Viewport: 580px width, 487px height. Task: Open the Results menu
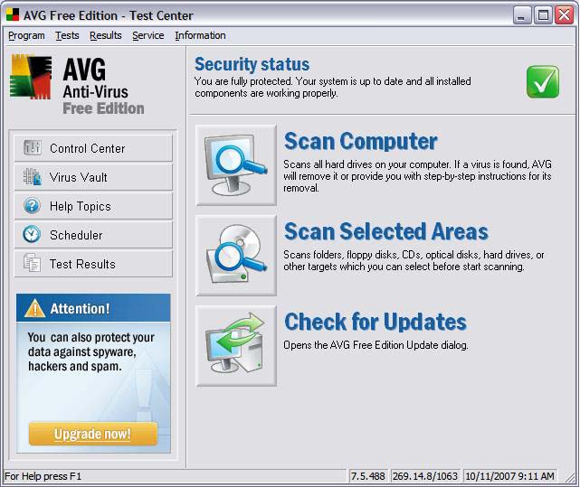[x=106, y=35]
